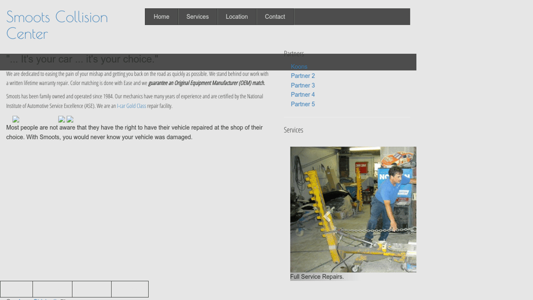This screenshot has height=300, width=533.
Task: Open the I-car Gold Class link
Action: (x=131, y=106)
